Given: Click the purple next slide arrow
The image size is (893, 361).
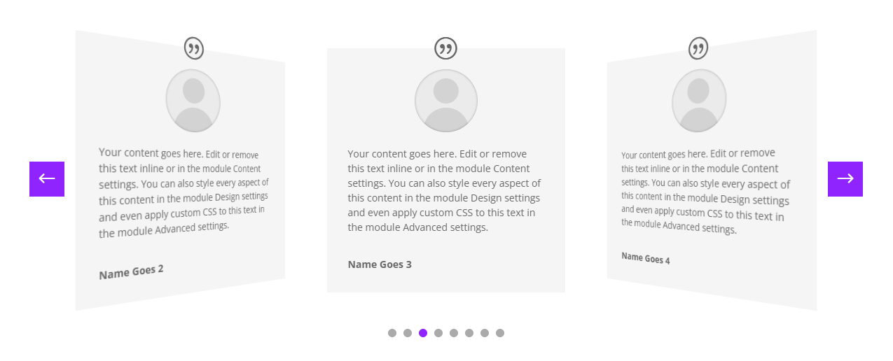Looking at the screenshot, I should click(x=845, y=179).
